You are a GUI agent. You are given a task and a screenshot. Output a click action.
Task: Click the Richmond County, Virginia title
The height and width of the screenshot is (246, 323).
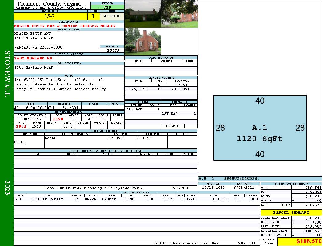coord(49,4)
